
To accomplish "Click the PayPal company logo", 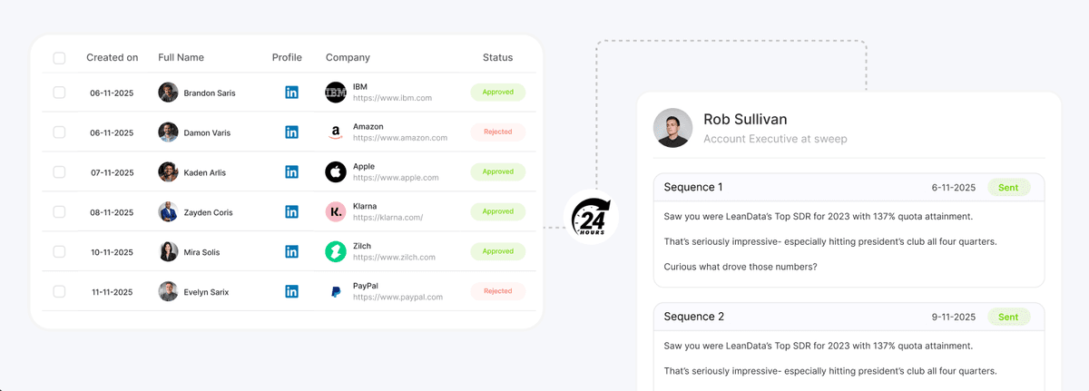I will [336, 292].
